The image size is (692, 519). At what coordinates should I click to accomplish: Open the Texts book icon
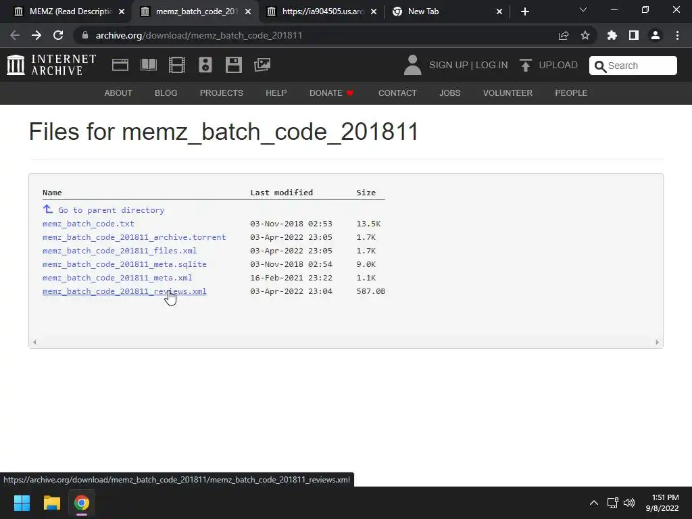click(148, 65)
